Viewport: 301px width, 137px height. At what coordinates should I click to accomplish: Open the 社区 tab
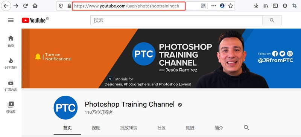coord(161,128)
